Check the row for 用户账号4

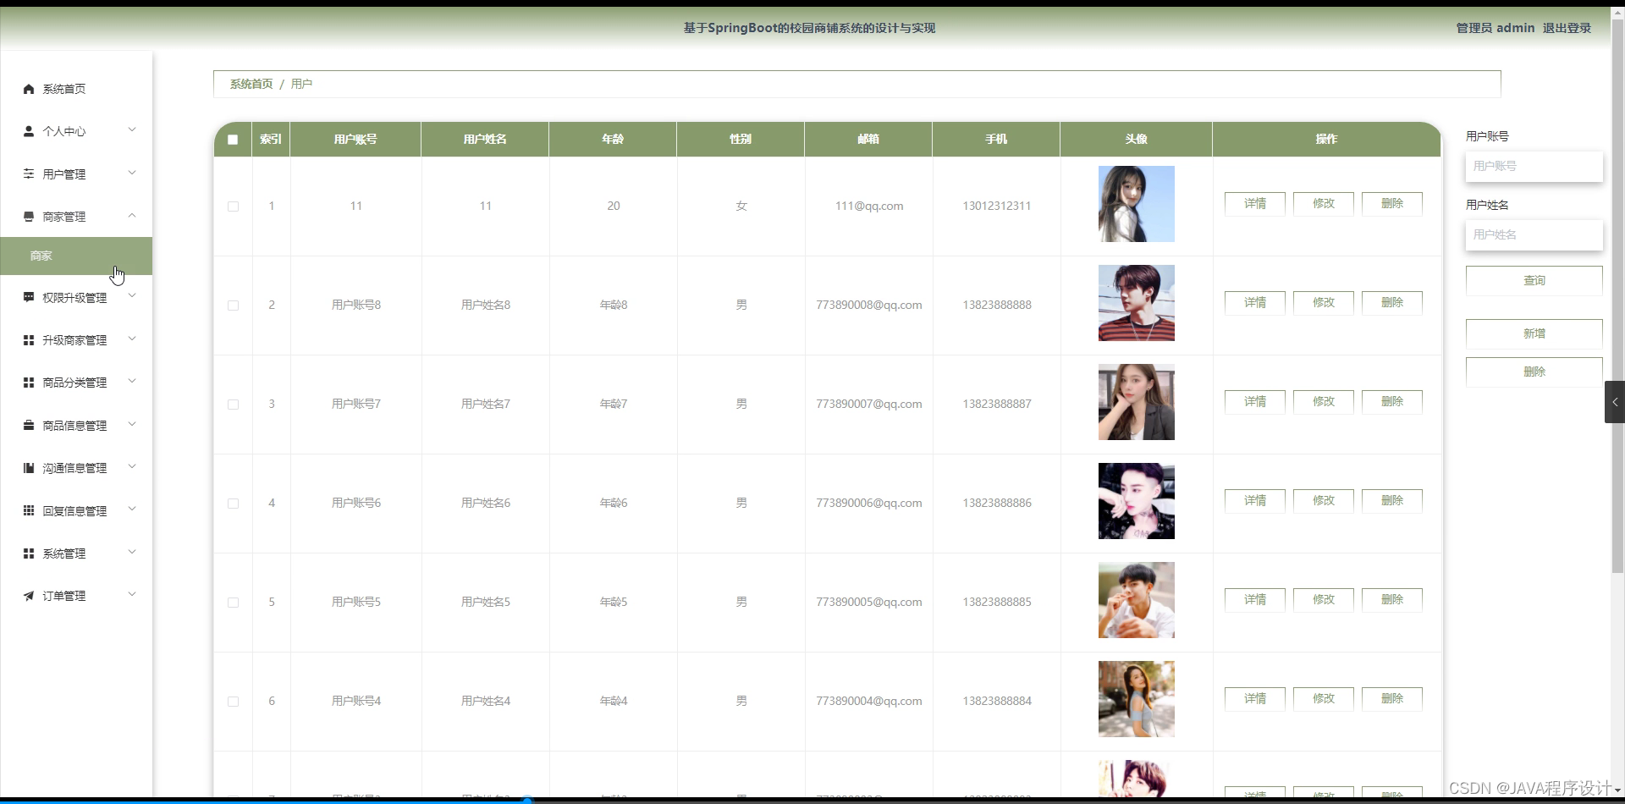click(x=233, y=702)
